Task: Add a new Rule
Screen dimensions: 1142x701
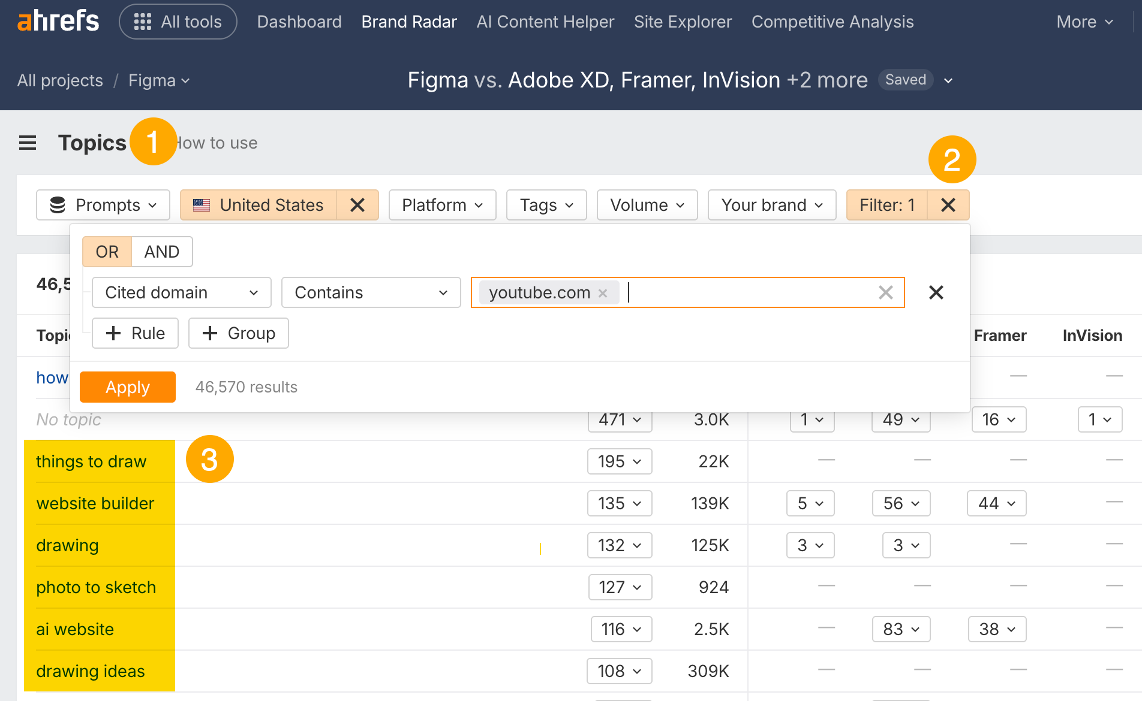Action: 135,333
